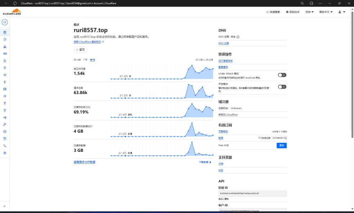Click the 已缓存数据 cached data chart
The height and width of the screenshot is (213, 354).
[162, 149]
